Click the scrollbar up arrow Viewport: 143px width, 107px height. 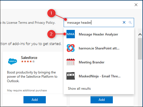140,35
